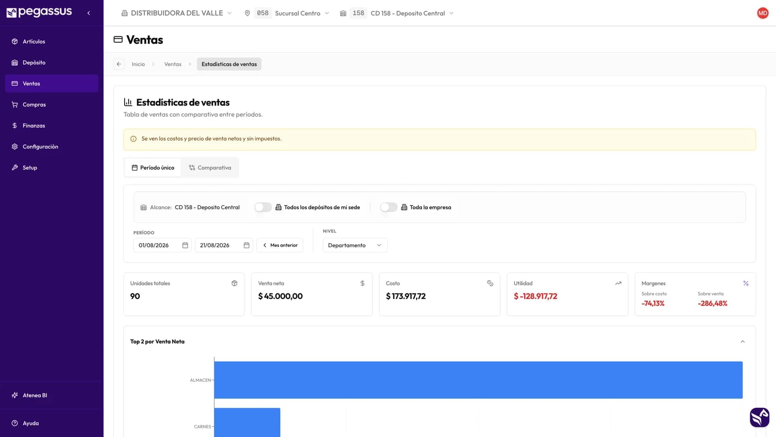
Task: Click the trend icon on Utilidad card
Action: 618,283
